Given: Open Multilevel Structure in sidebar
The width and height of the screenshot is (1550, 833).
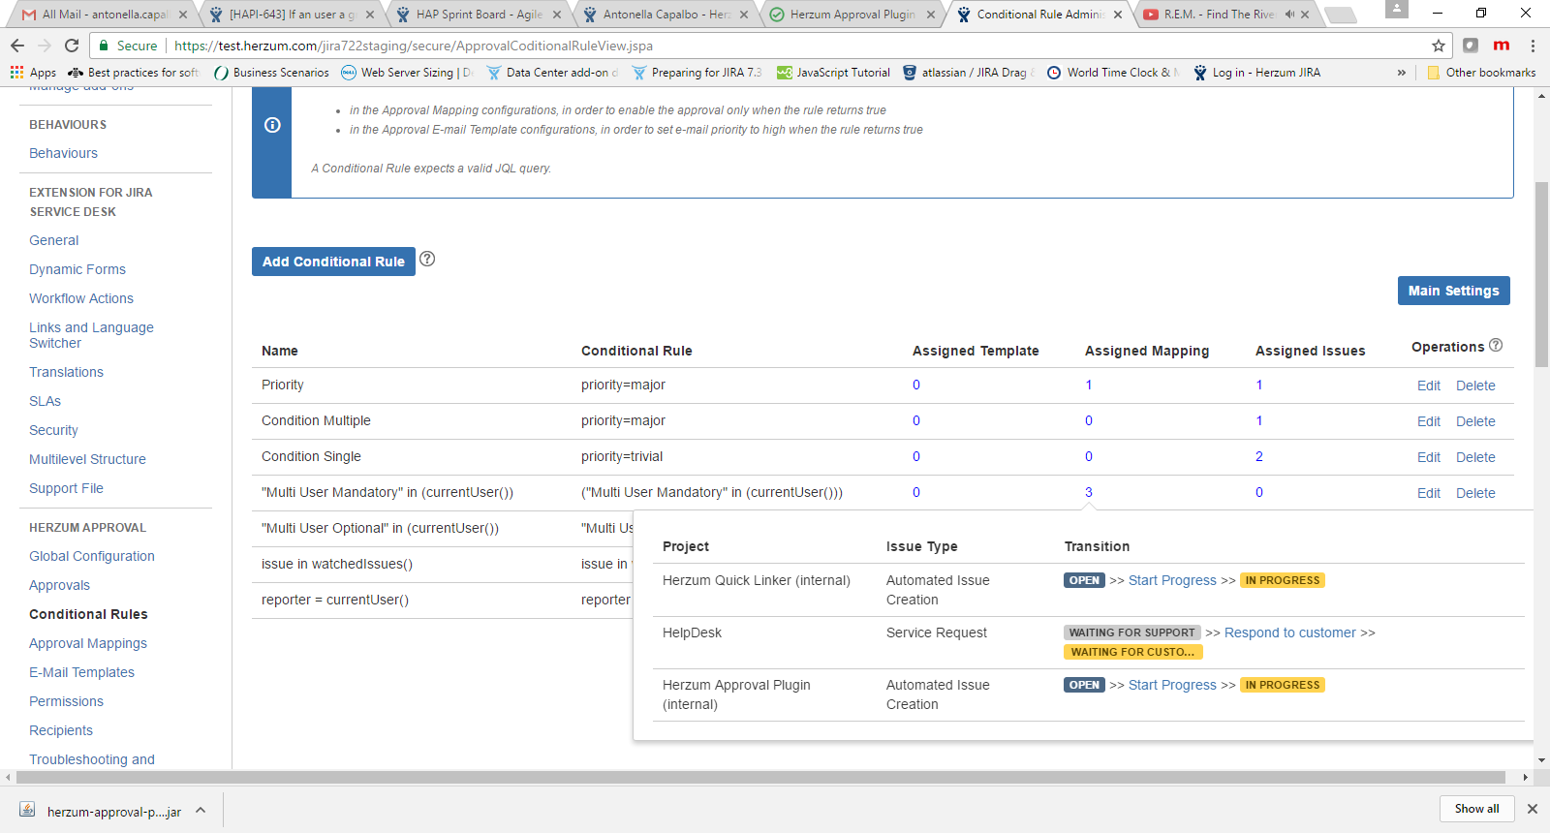Looking at the screenshot, I should (87, 459).
